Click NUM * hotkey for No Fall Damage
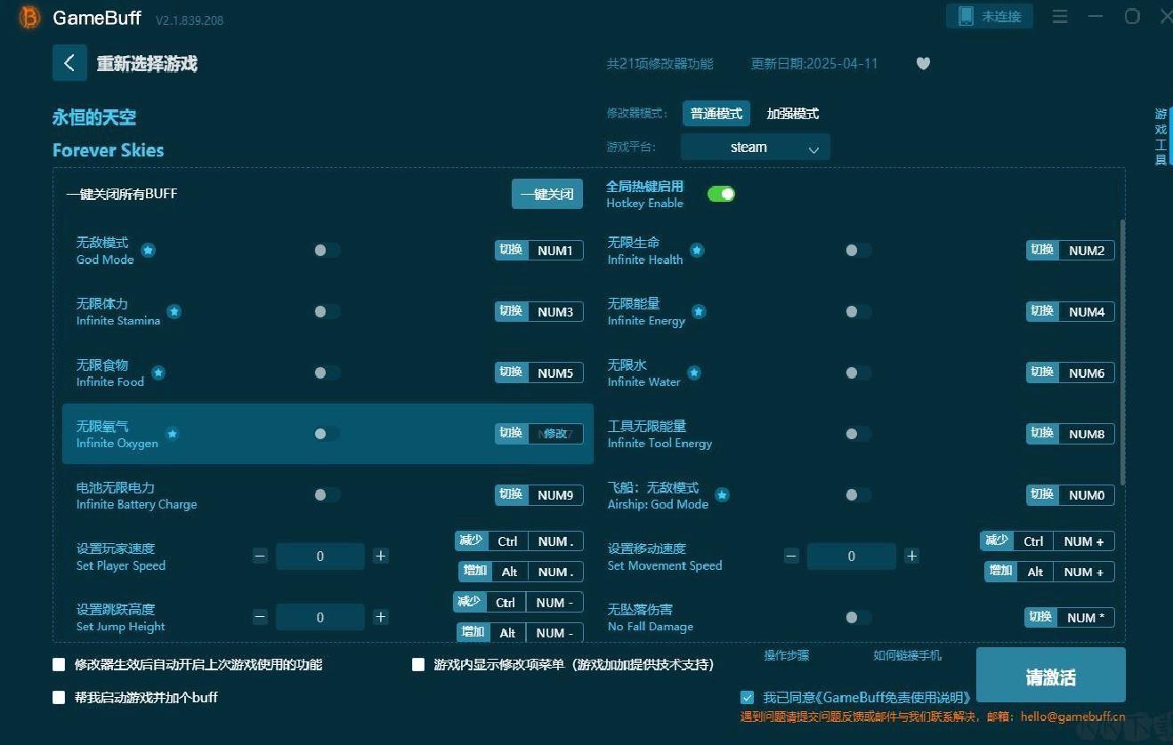 click(x=1086, y=618)
